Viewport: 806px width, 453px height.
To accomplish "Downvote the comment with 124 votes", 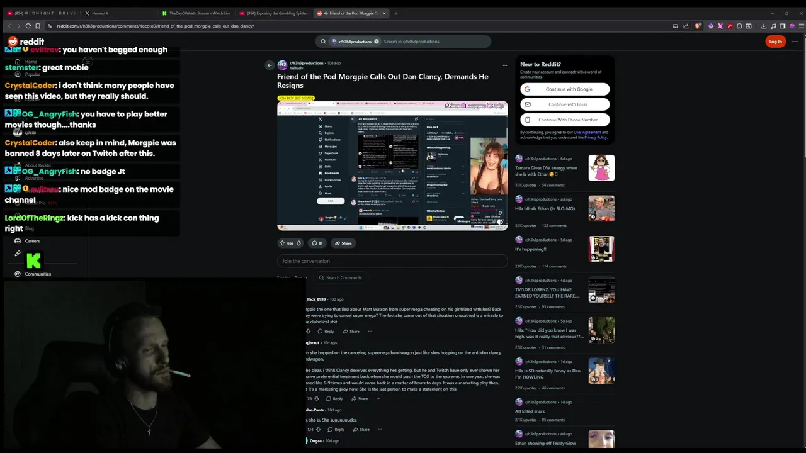I will 318,429.
